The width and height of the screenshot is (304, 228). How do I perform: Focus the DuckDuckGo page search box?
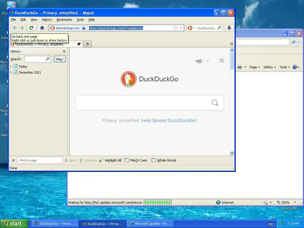(x=149, y=103)
